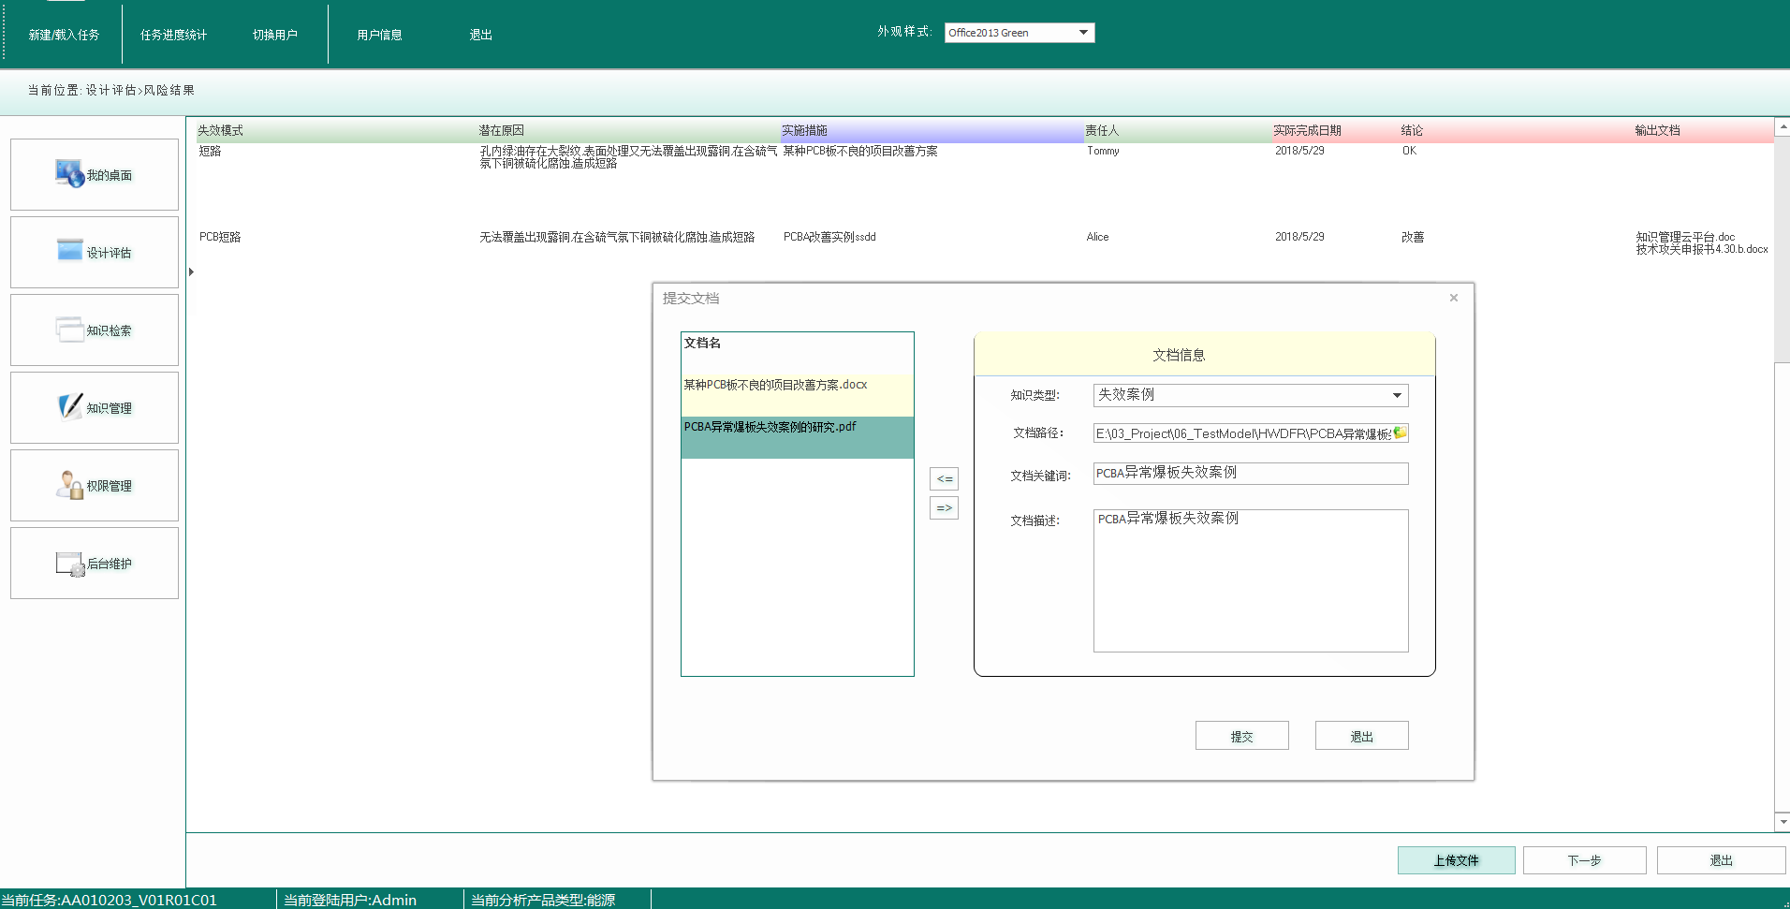This screenshot has height=909, width=1790.
Task: Close the 提交文档 dialog
Action: 1453,298
